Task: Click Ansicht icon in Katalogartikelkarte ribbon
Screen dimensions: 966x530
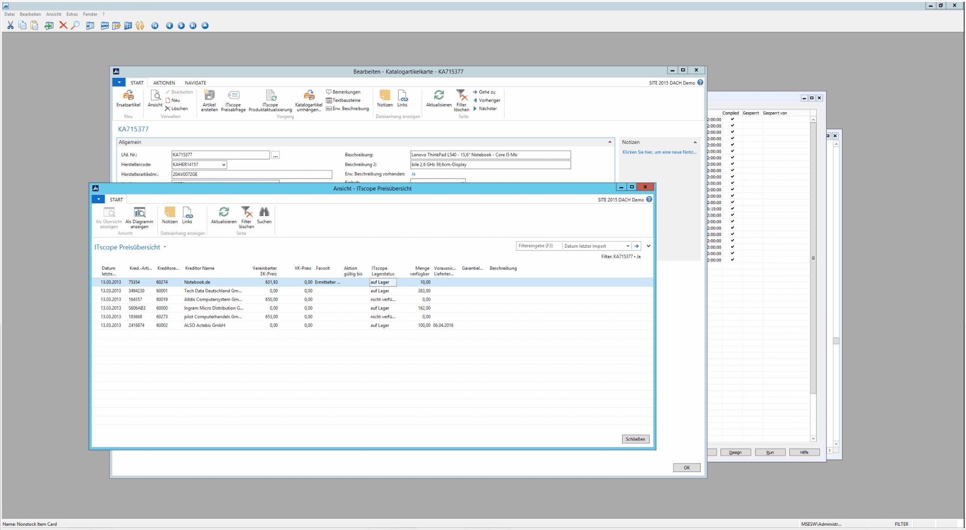Action: click(x=155, y=99)
